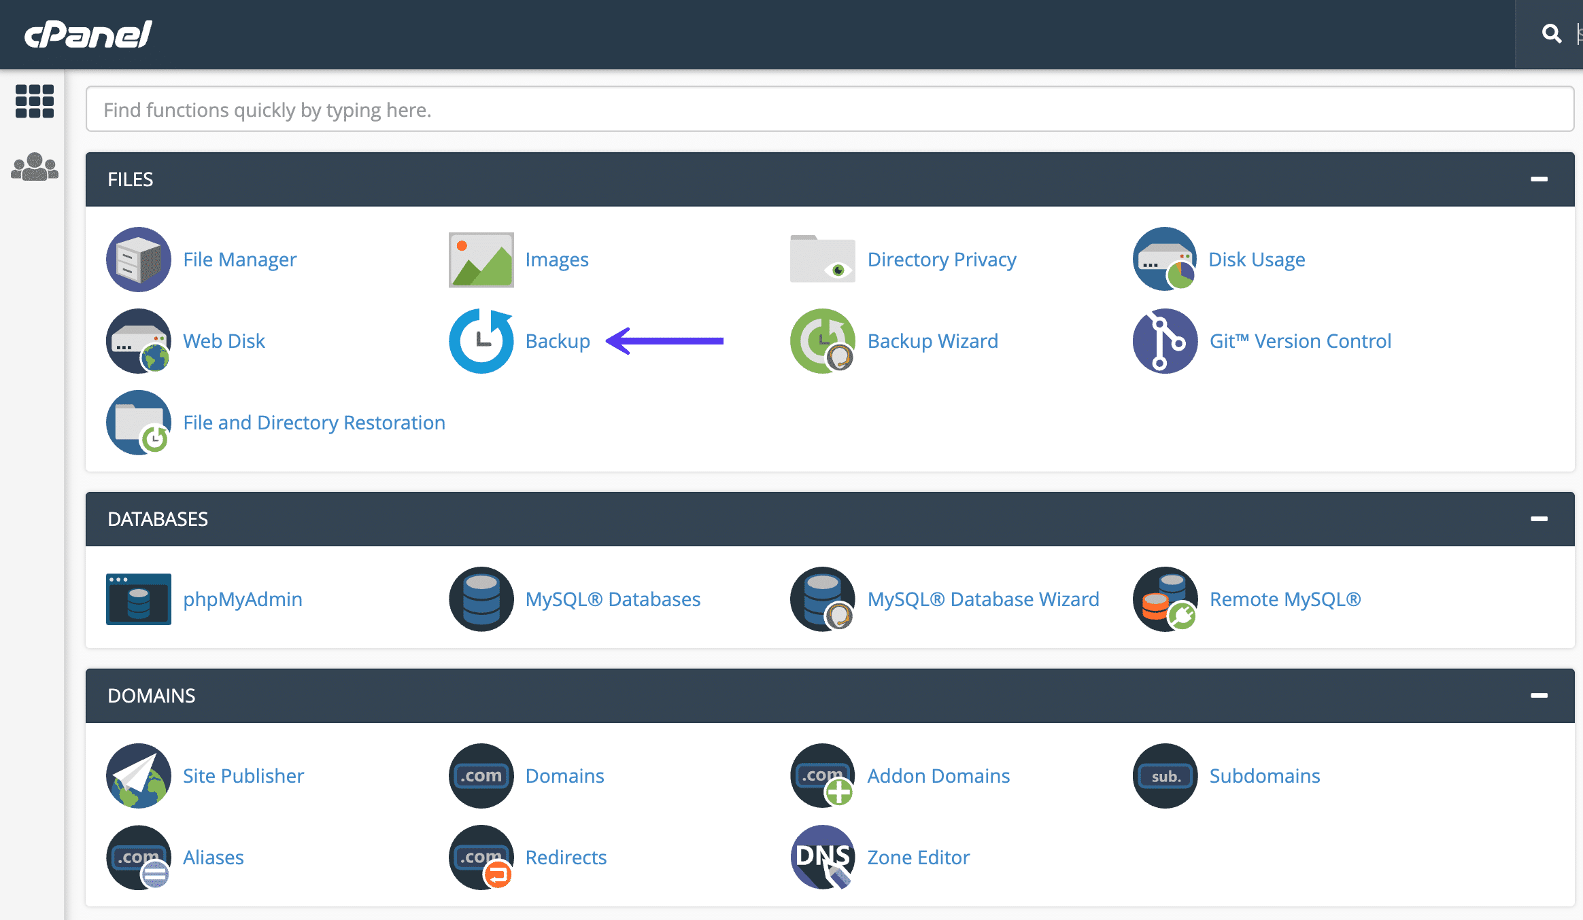Click the MySQL Database Wizard icon
The width and height of the screenshot is (1583, 920).
coord(823,598)
